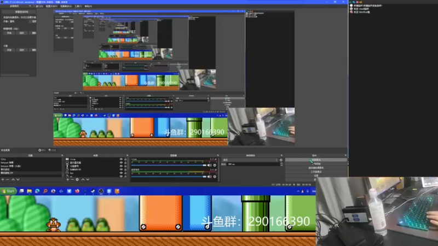Lock the text (T) source row
Image resolution: width=438 pixels, height=246 pixels.
125,166
